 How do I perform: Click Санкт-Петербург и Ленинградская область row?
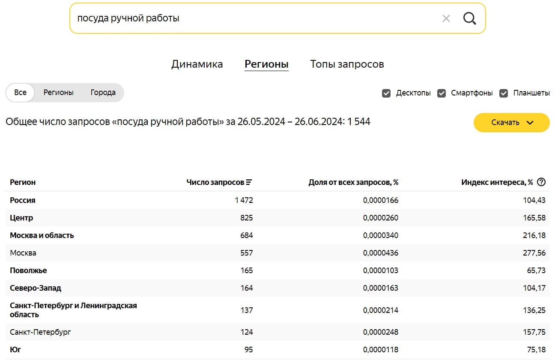point(278,310)
